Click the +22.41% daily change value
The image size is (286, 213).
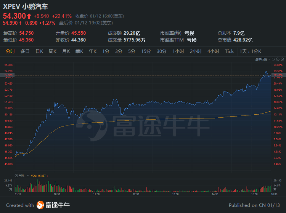click(x=62, y=16)
